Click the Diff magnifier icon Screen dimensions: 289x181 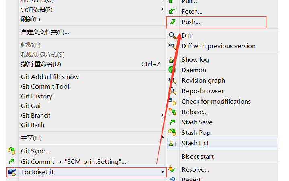point(173,35)
